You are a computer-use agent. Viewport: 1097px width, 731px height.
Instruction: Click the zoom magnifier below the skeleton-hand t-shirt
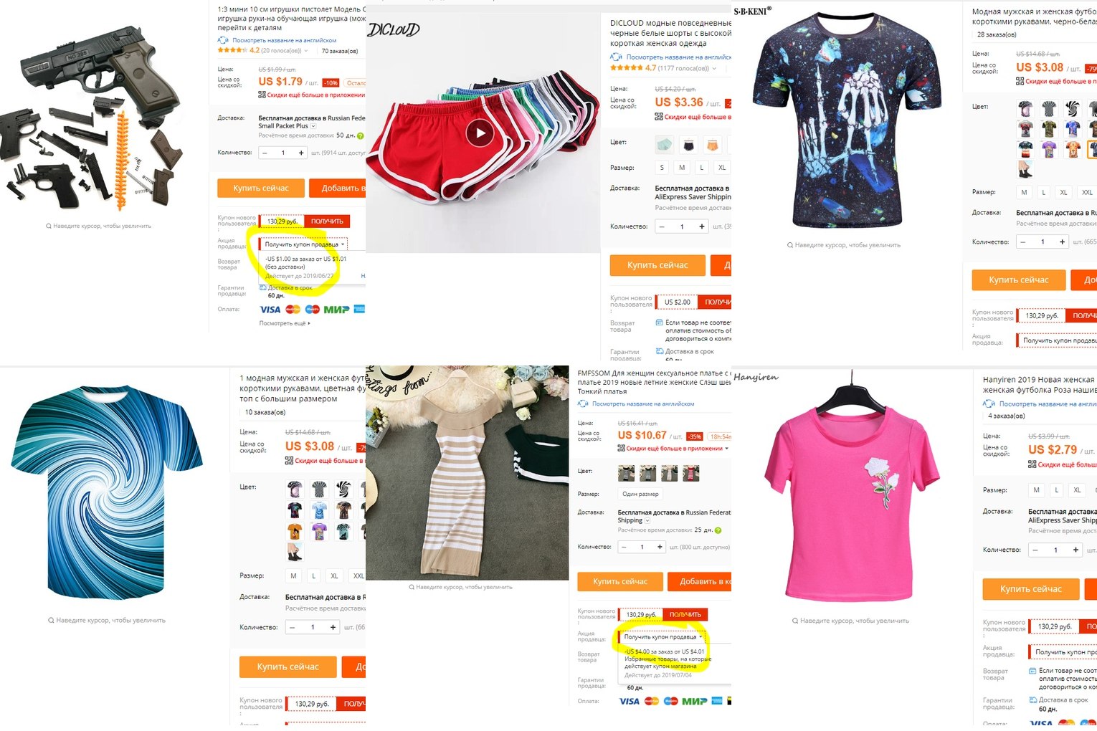point(790,245)
